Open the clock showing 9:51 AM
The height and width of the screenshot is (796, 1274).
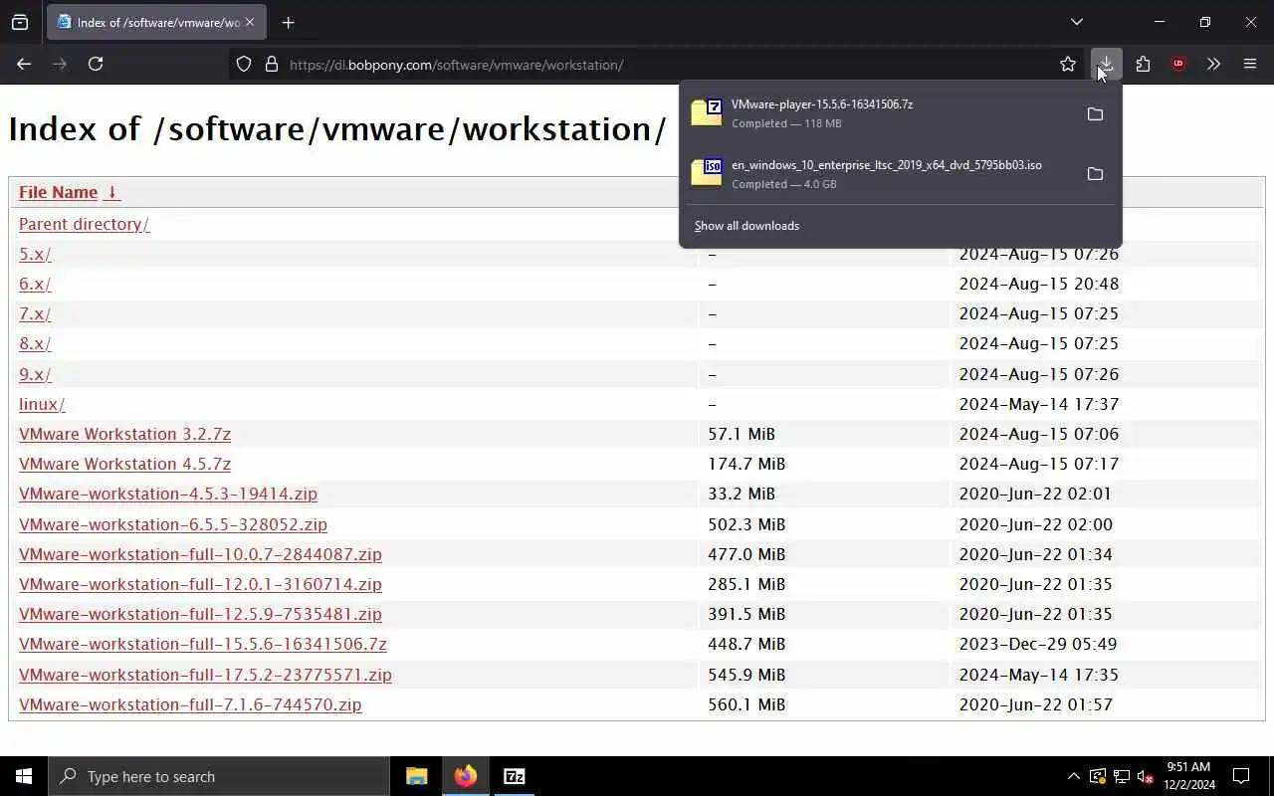click(1188, 776)
